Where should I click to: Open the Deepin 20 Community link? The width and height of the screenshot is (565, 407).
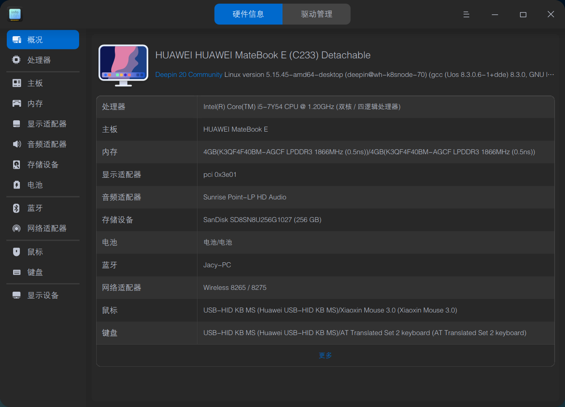[188, 75]
